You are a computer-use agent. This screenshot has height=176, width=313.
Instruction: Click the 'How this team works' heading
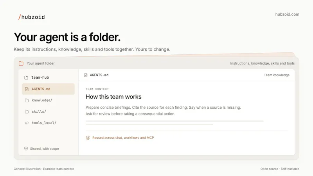tap(113, 97)
